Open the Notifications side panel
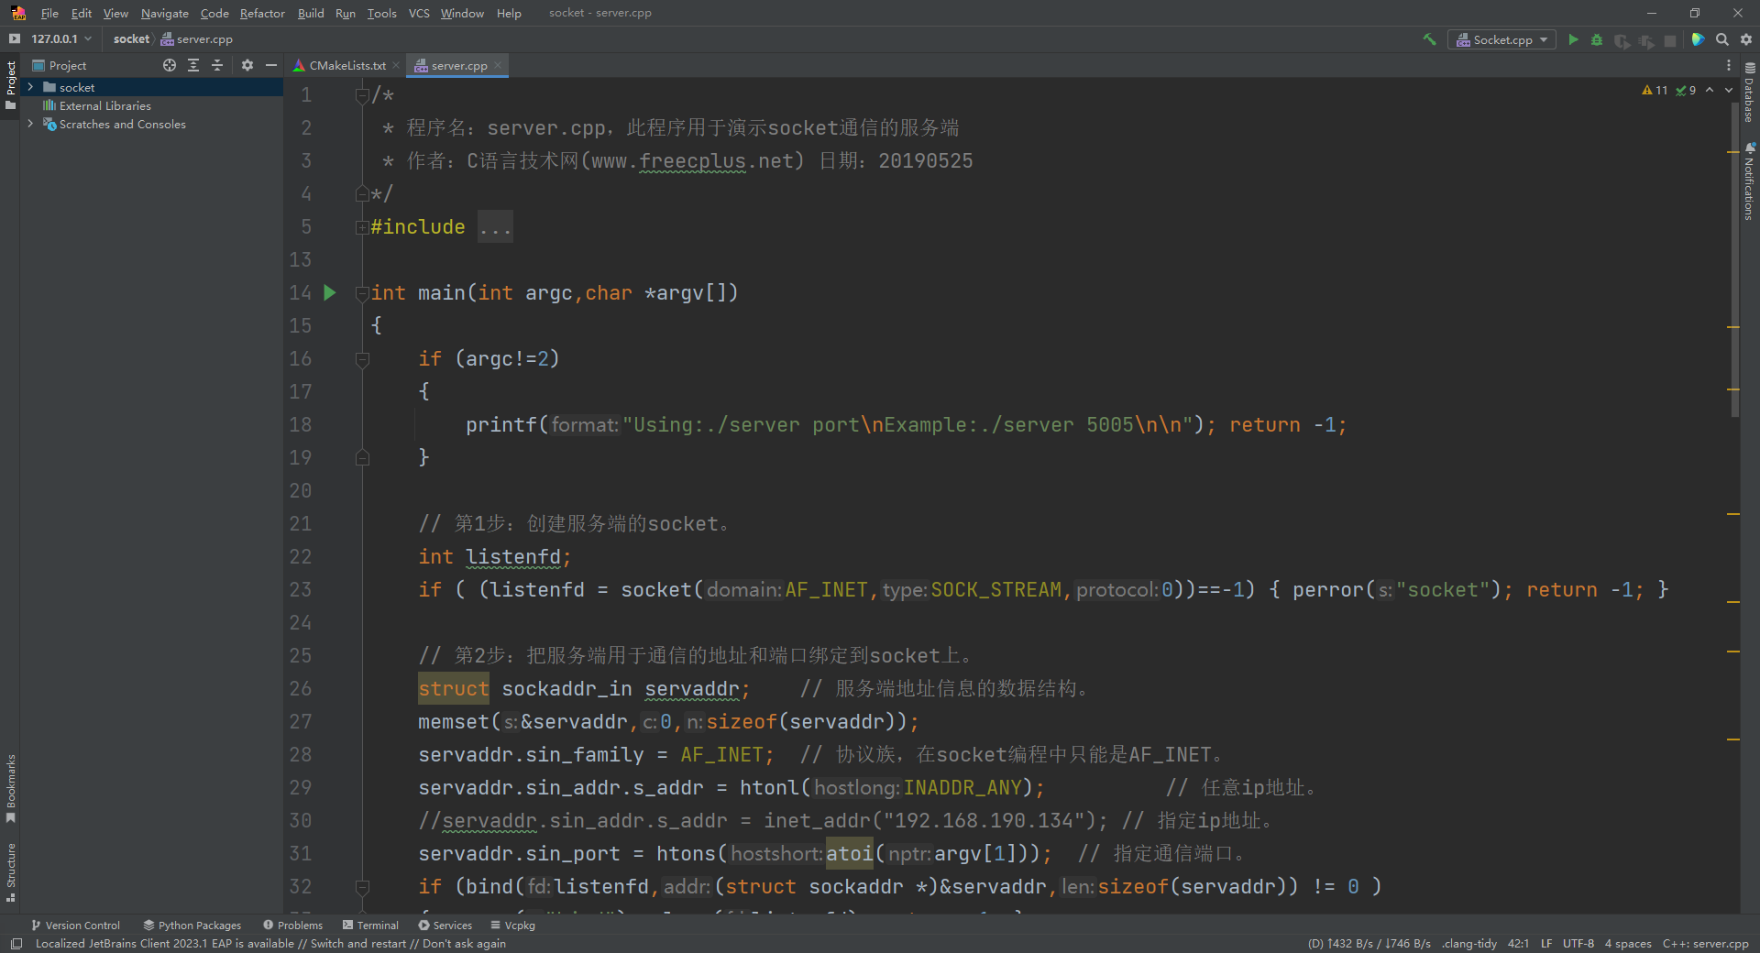This screenshot has height=953, width=1760. pyautogui.click(x=1750, y=181)
